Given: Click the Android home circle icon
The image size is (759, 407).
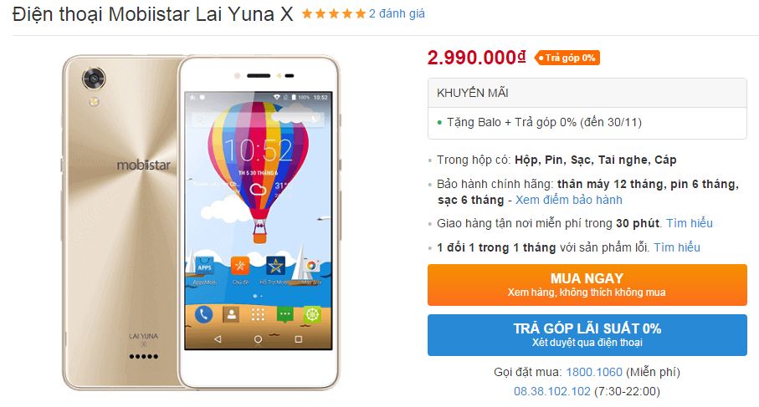Looking at the screenshot, I should pos(258,339).
